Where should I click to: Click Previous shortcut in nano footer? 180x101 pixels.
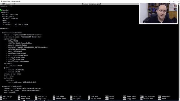point(164,97)
